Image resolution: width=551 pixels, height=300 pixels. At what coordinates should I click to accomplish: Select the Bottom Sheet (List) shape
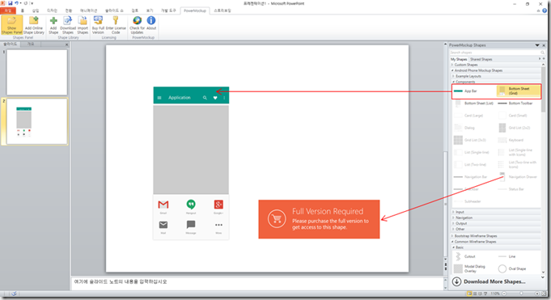point(473,104)
